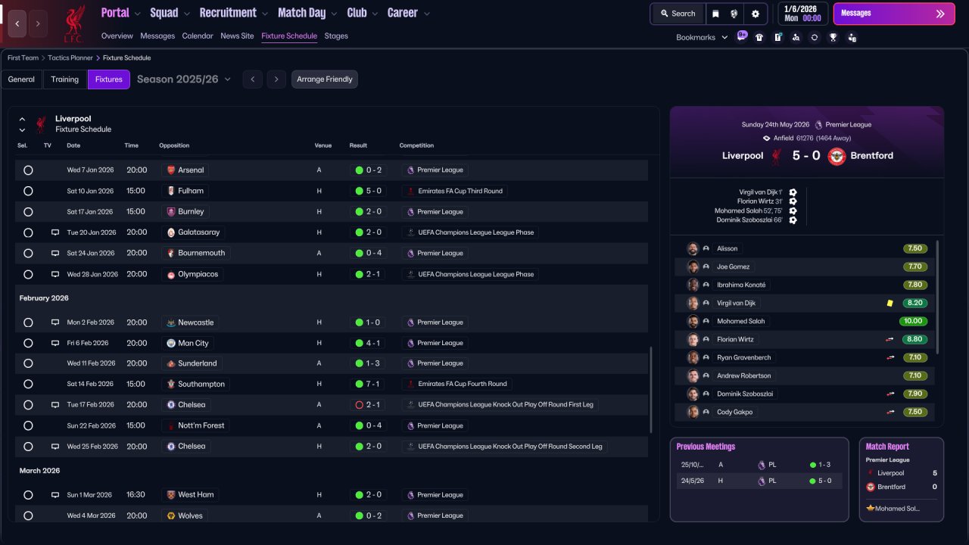The height and width of the screenshot is (545, 969).
Task: Open the bookmark icon next to Search
Action: coord(716,14)
